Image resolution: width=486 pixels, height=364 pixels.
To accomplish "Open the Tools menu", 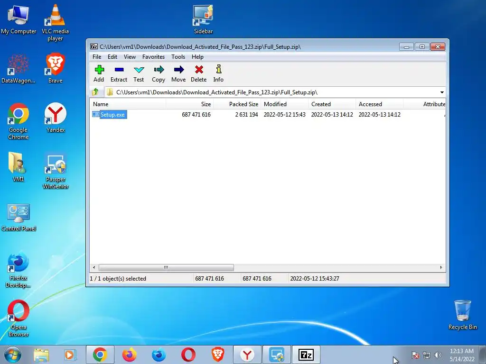I will 178,57.
